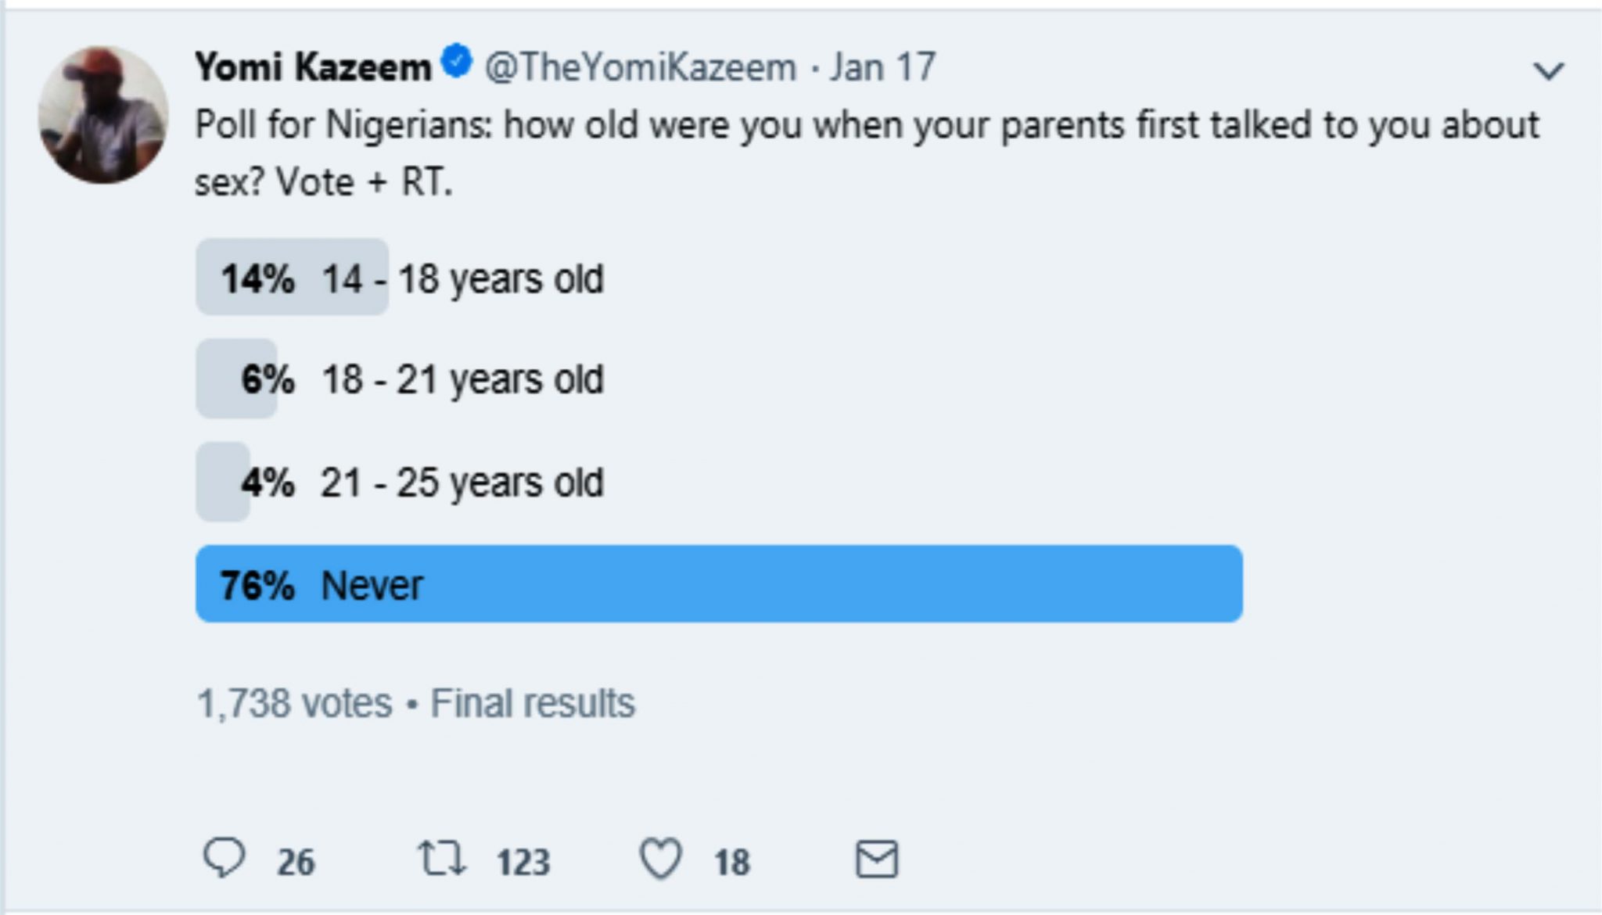1602x915 pixels.
Task: Click the 1,738 votes count text
Action: point(294,702)
